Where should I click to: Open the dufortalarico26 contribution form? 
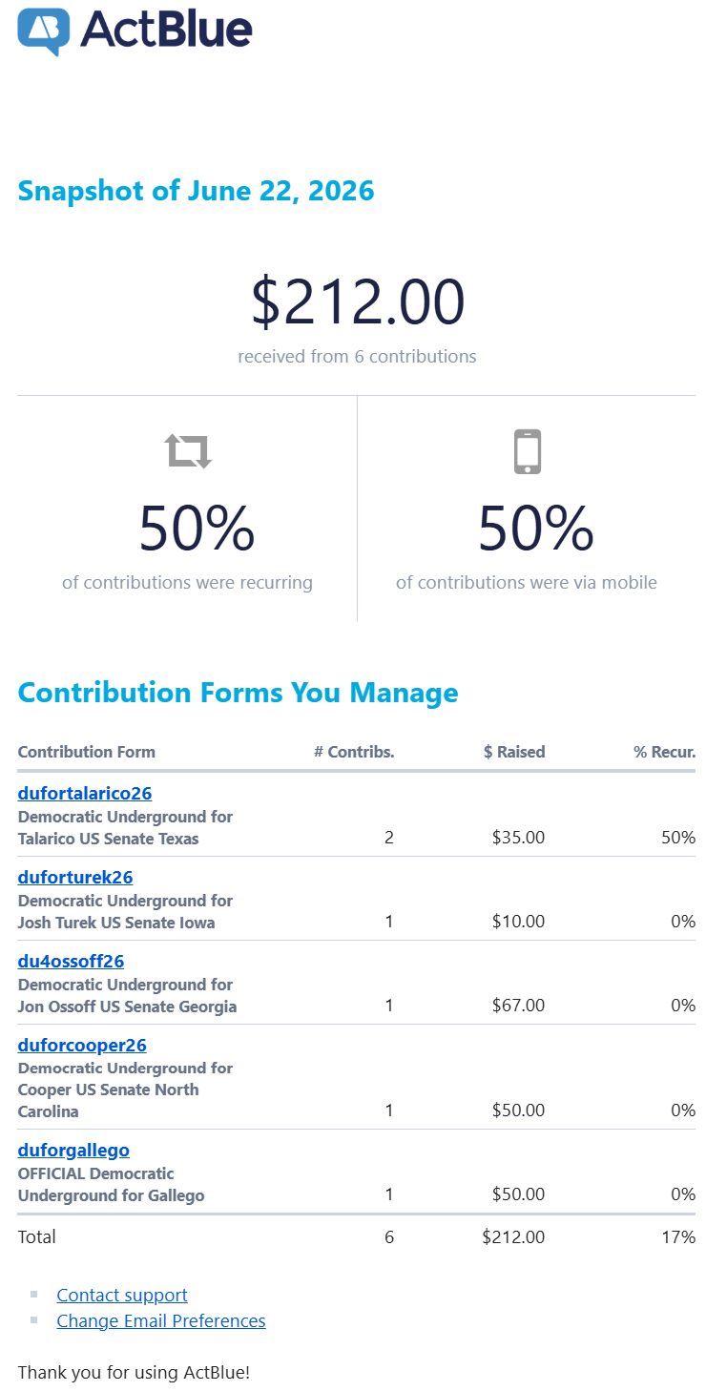tap(85, 793)
